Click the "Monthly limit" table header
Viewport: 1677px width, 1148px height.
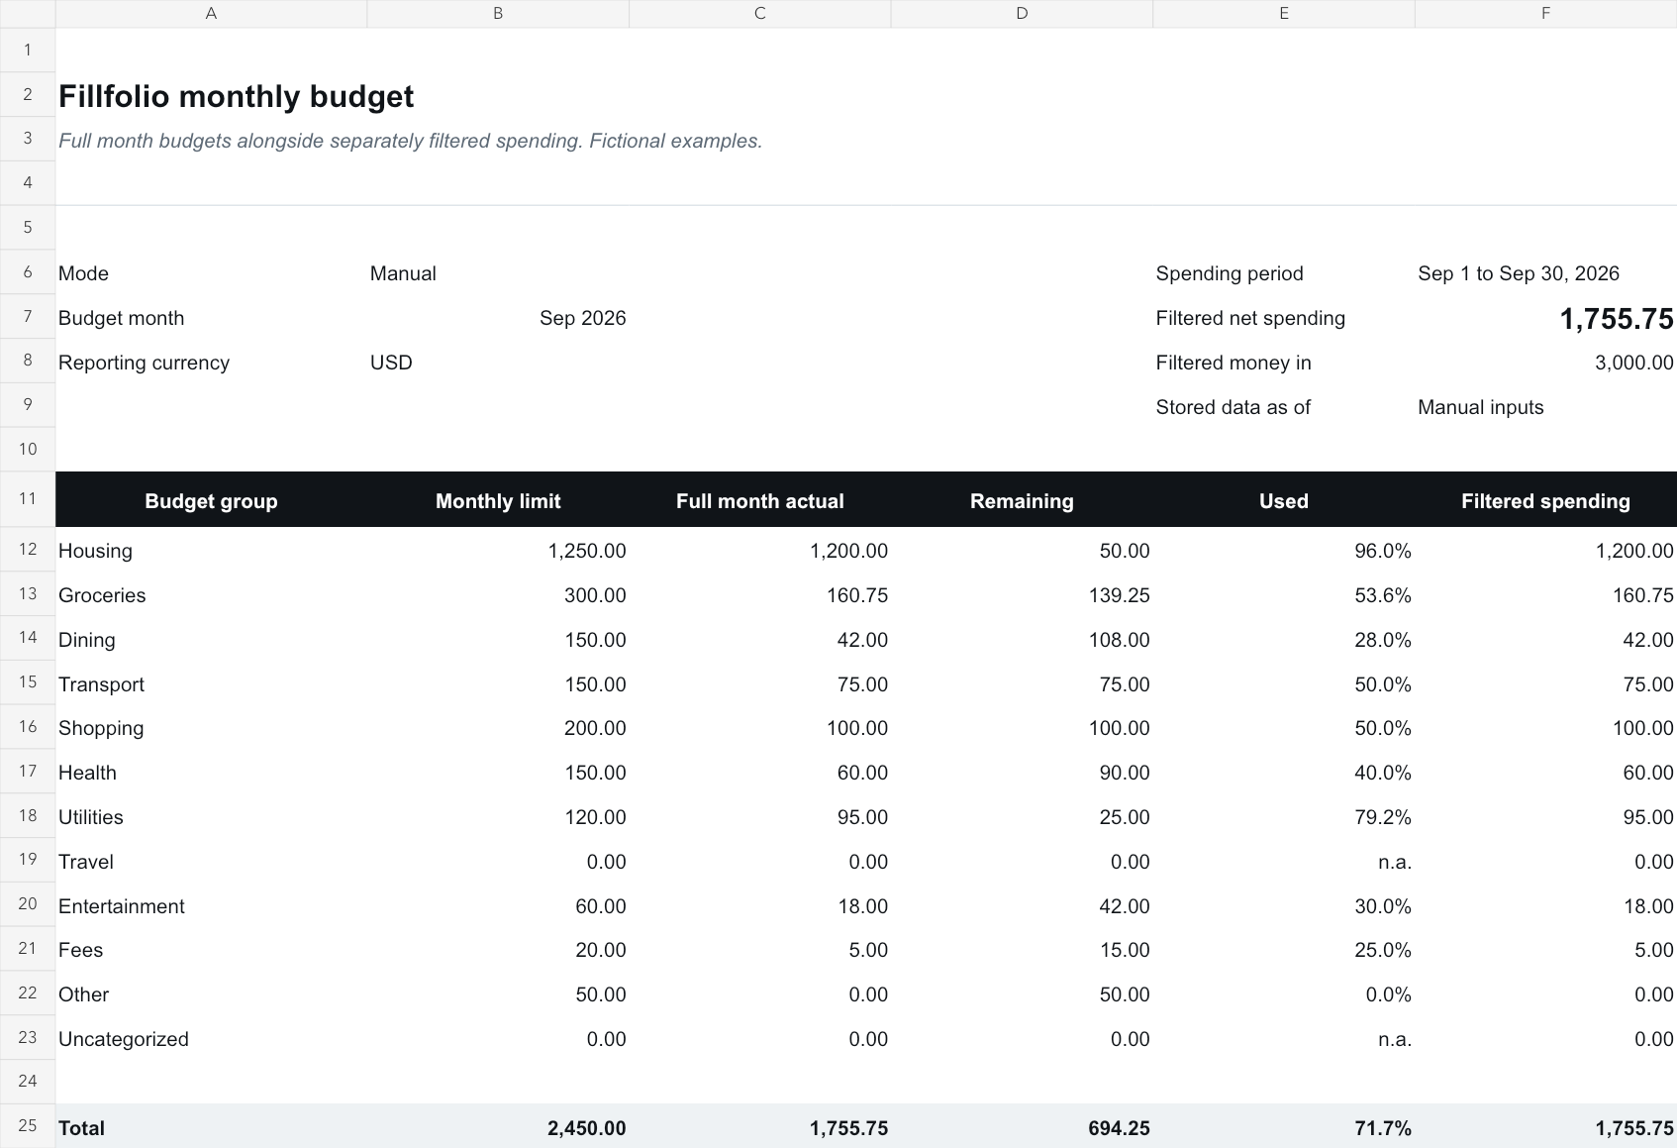(498, 501)
